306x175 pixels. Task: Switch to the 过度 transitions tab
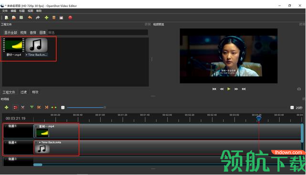(23, 92)
